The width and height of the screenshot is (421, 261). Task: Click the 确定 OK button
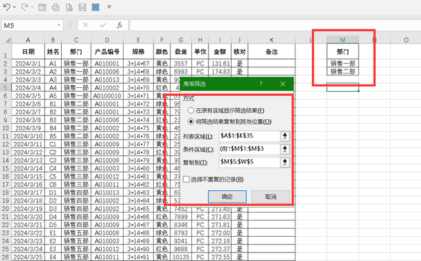227,197
